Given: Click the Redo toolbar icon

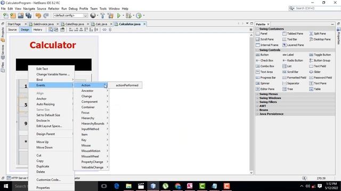Looking at the screenshot, I should pyautogui.click(x=46, y=15).
